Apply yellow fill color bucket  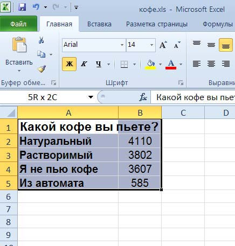tap(150, 65)
